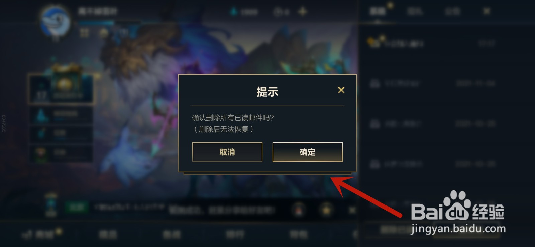Switch to the second mail panel tab
This screenshot has width=535, height=247.
(x=415, y=11)
